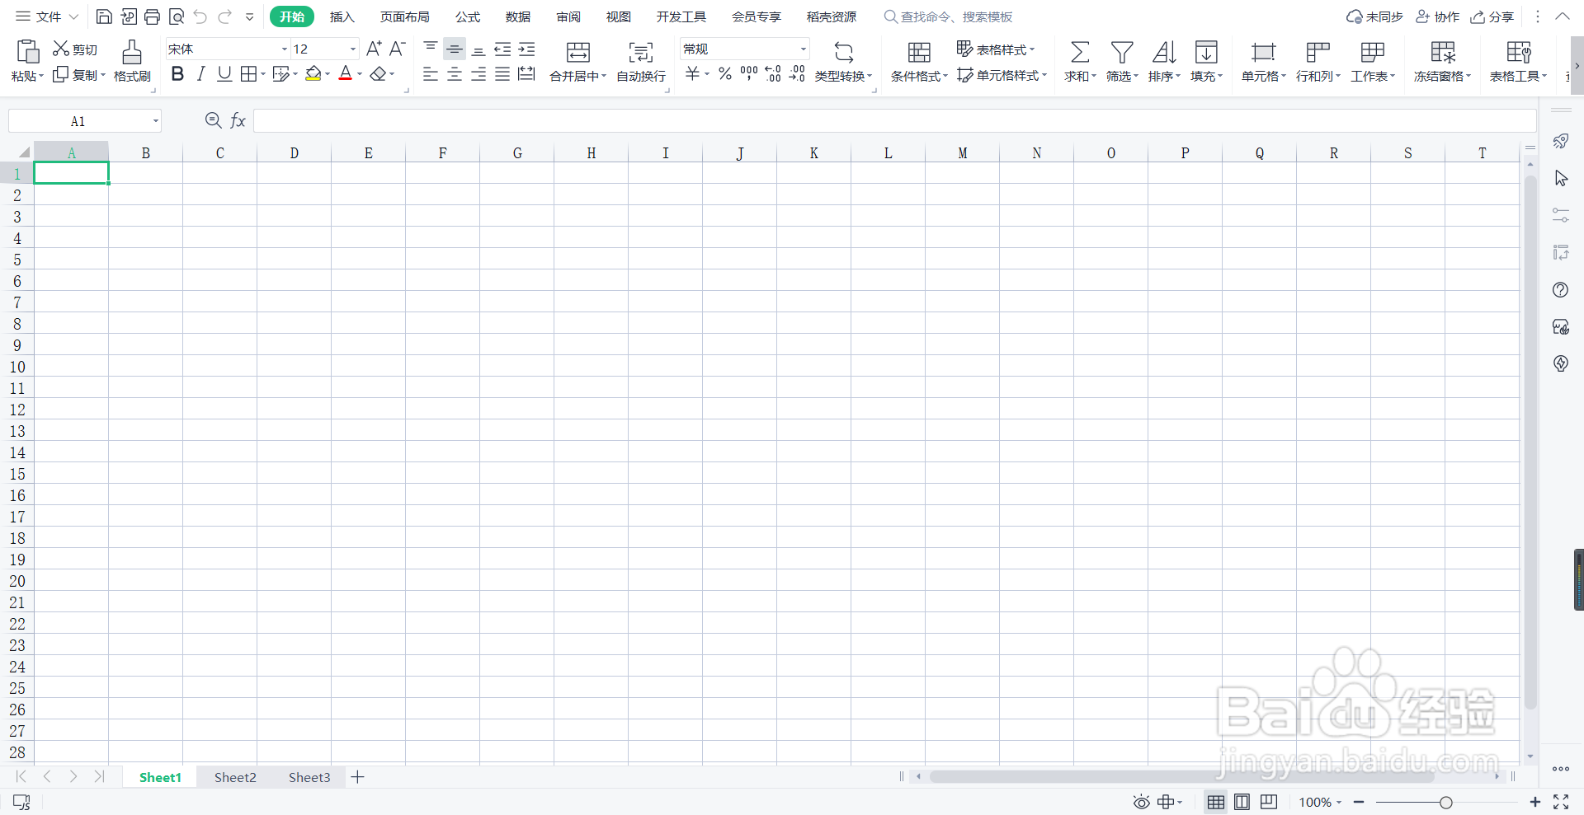
Task: Click zoom out minus button
Action: tap(1359, 802)
